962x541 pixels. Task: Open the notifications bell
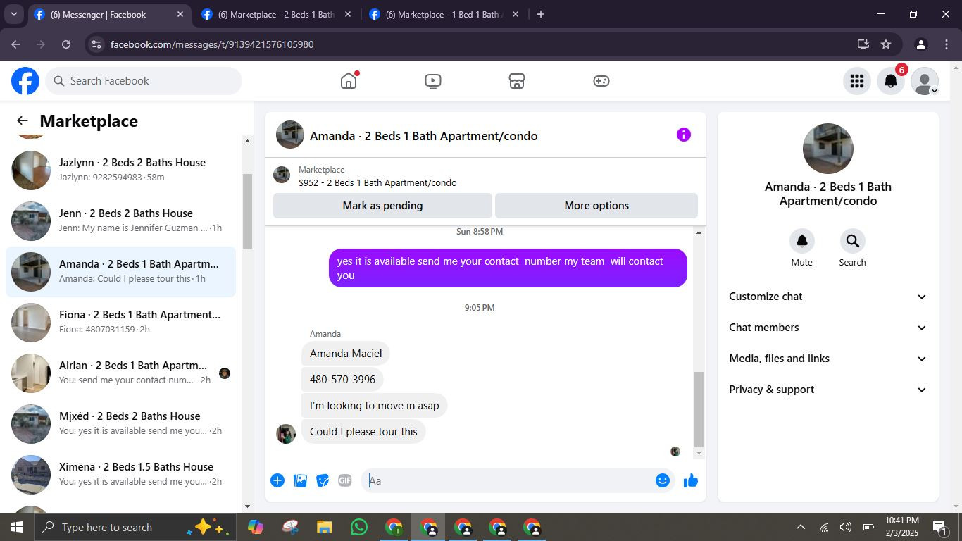(891, 81)
